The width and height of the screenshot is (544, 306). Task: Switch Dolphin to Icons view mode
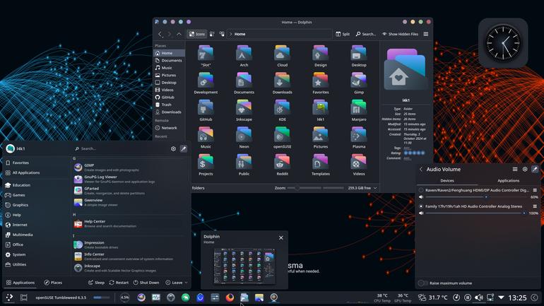pos(196,34)
